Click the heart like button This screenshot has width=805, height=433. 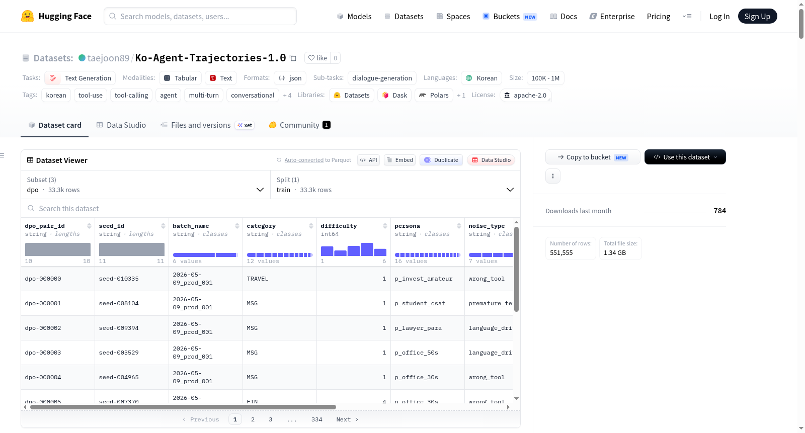[x=317, y=58]
